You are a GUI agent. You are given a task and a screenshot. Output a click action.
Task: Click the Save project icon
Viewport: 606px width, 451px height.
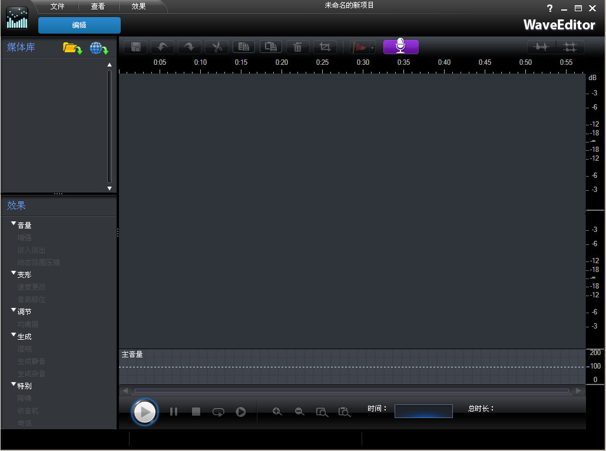[135, 47]
